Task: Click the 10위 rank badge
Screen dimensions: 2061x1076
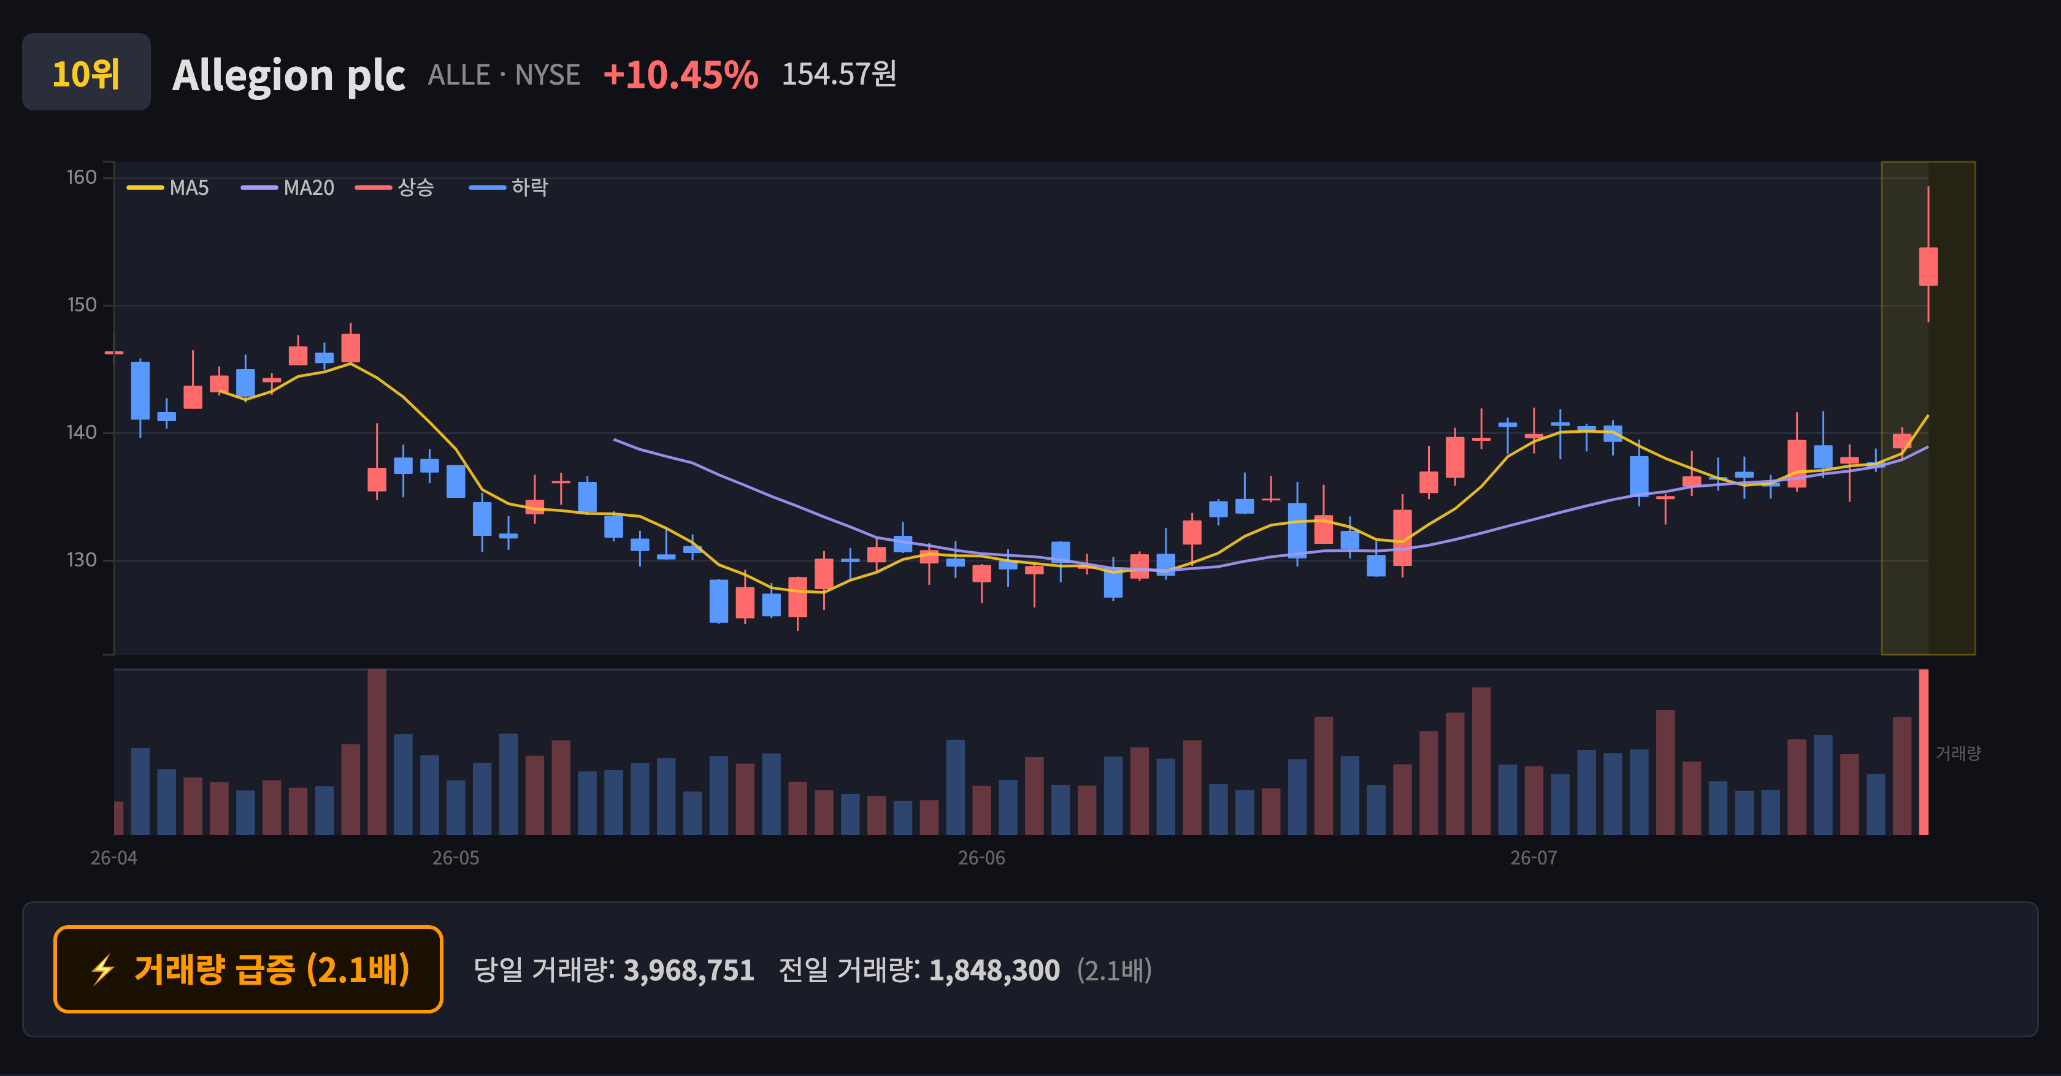Action: 86,72
